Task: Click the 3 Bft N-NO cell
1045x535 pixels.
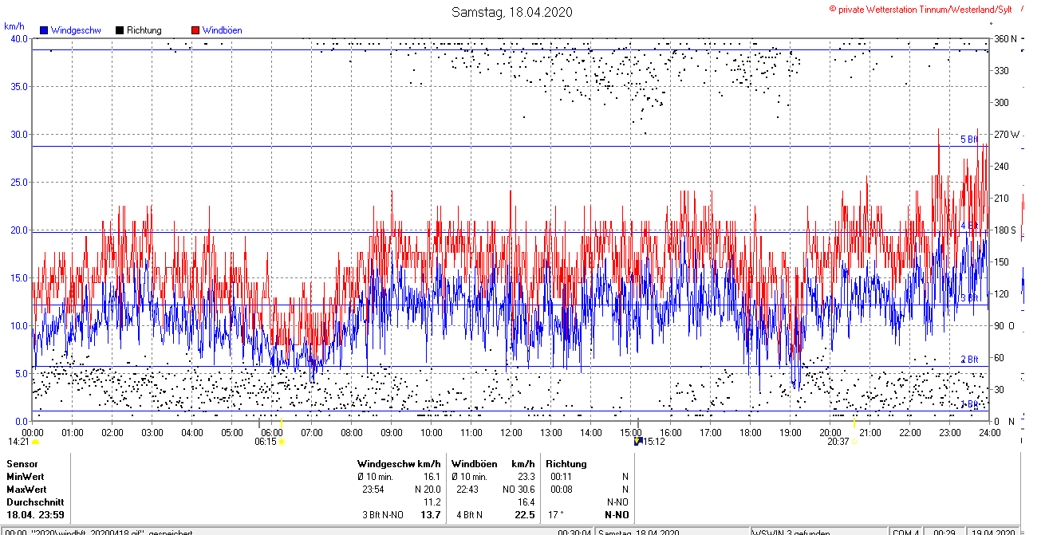Action: [383, 515]
